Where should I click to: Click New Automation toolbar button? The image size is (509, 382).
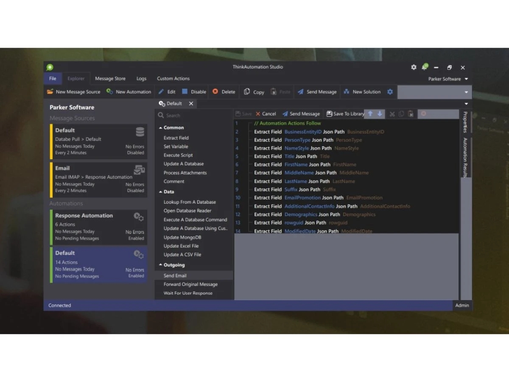pos(129,92)
